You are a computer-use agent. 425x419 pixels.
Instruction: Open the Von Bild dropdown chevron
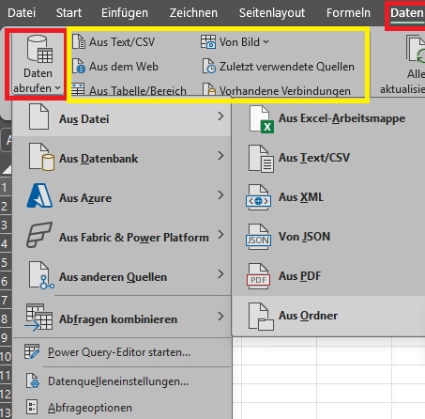click(266, 41)
